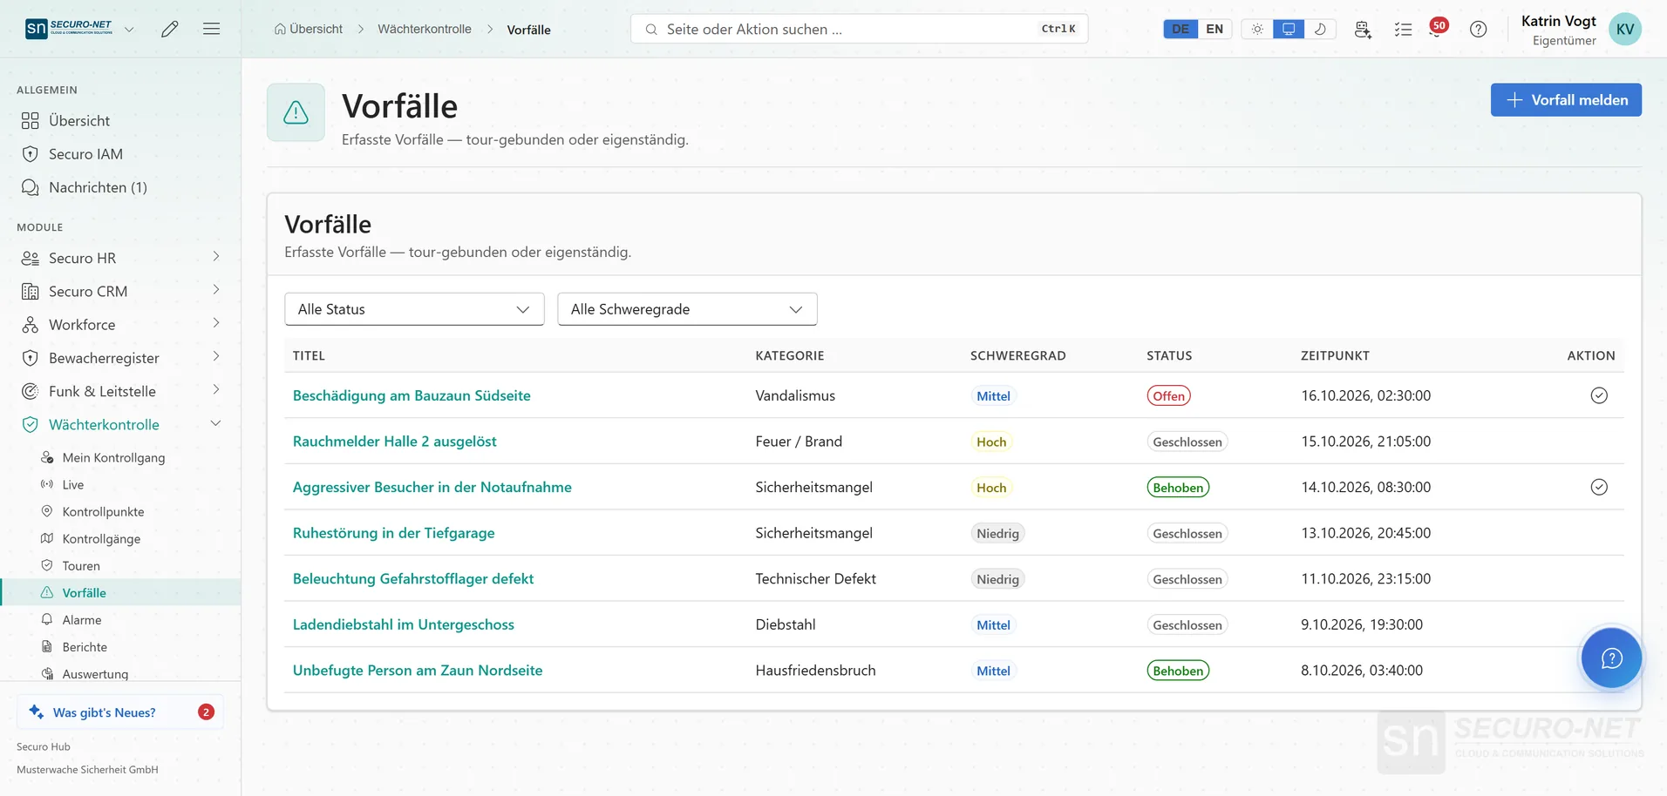Open the help question mark icon

1478,29
